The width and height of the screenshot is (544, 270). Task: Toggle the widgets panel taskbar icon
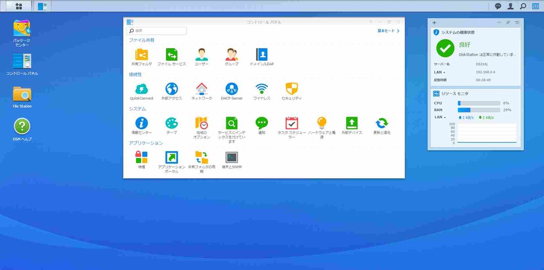[x=536, y=6]
